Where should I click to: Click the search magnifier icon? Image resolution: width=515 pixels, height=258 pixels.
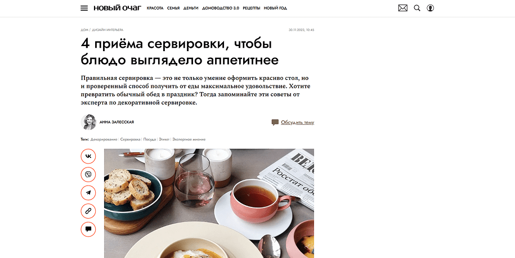[x=417, y=8]
